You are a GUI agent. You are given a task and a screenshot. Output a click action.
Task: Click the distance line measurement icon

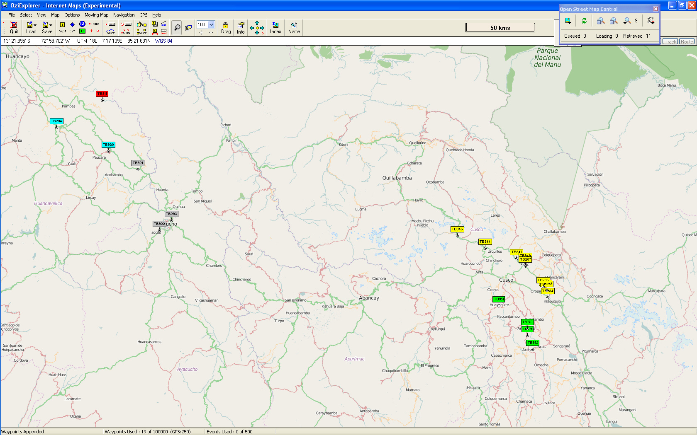(163, 24)
